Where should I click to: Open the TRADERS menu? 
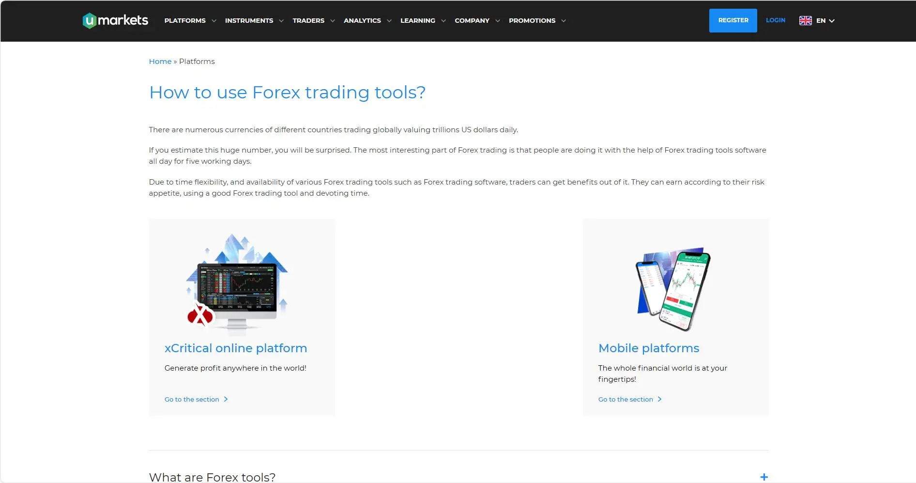(x=308, y=20)
